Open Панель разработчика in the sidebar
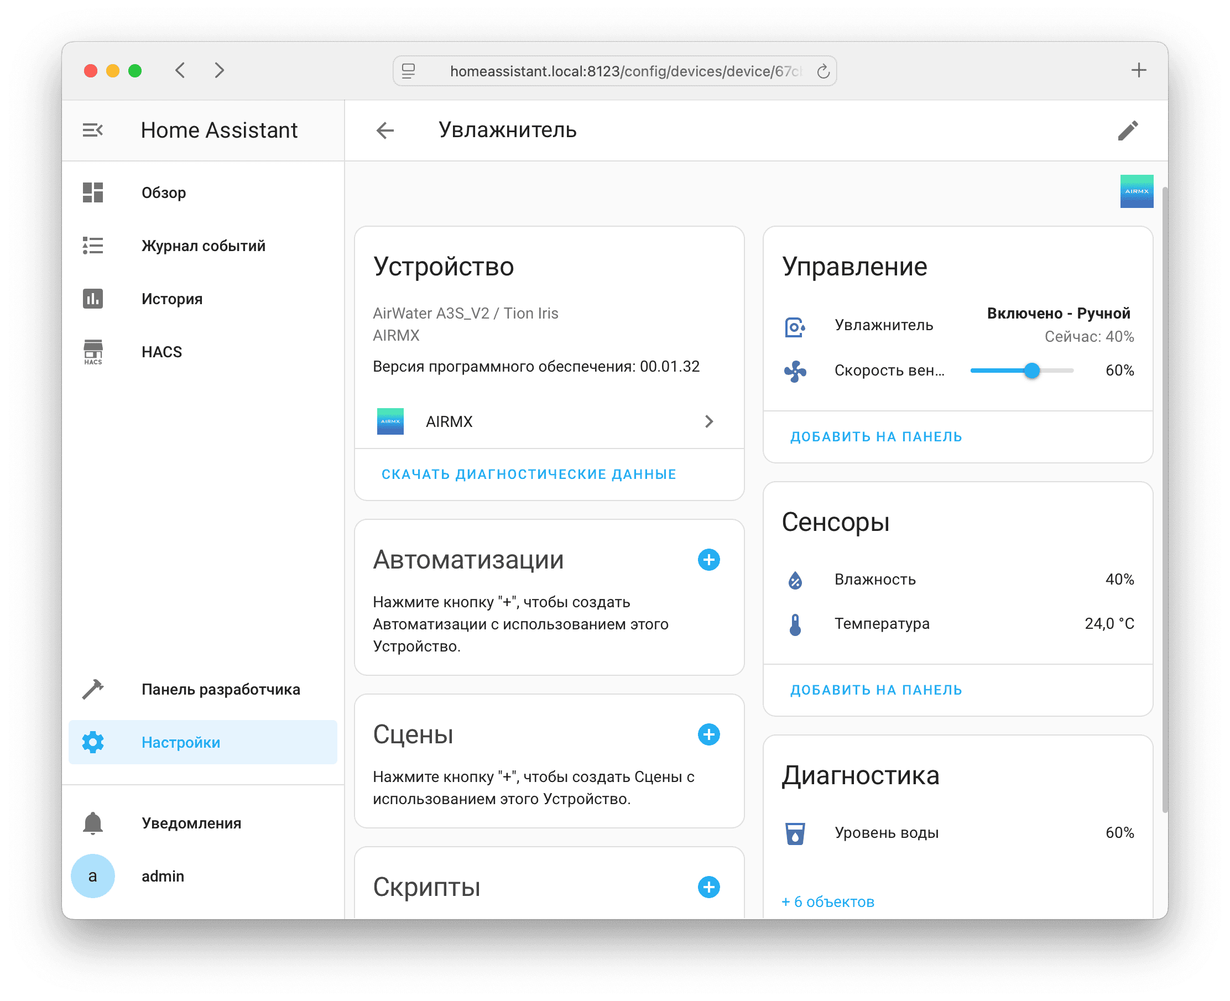 [x=220, y=690]
